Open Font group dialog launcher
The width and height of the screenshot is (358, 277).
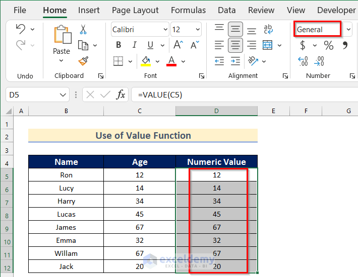point(201,76)
